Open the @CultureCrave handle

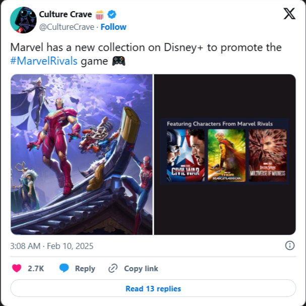[x=67, y=27]
